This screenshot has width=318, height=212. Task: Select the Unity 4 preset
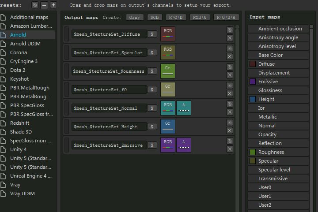coord(18,149)
